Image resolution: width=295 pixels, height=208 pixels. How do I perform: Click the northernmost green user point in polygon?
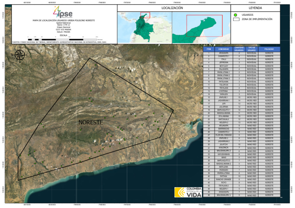(x=95, y=65)
